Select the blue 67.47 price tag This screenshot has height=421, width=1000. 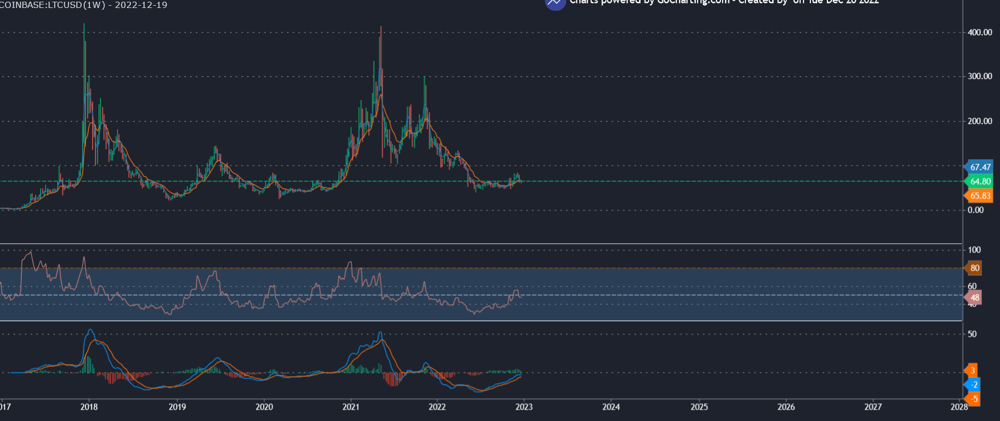pos(978,167)
